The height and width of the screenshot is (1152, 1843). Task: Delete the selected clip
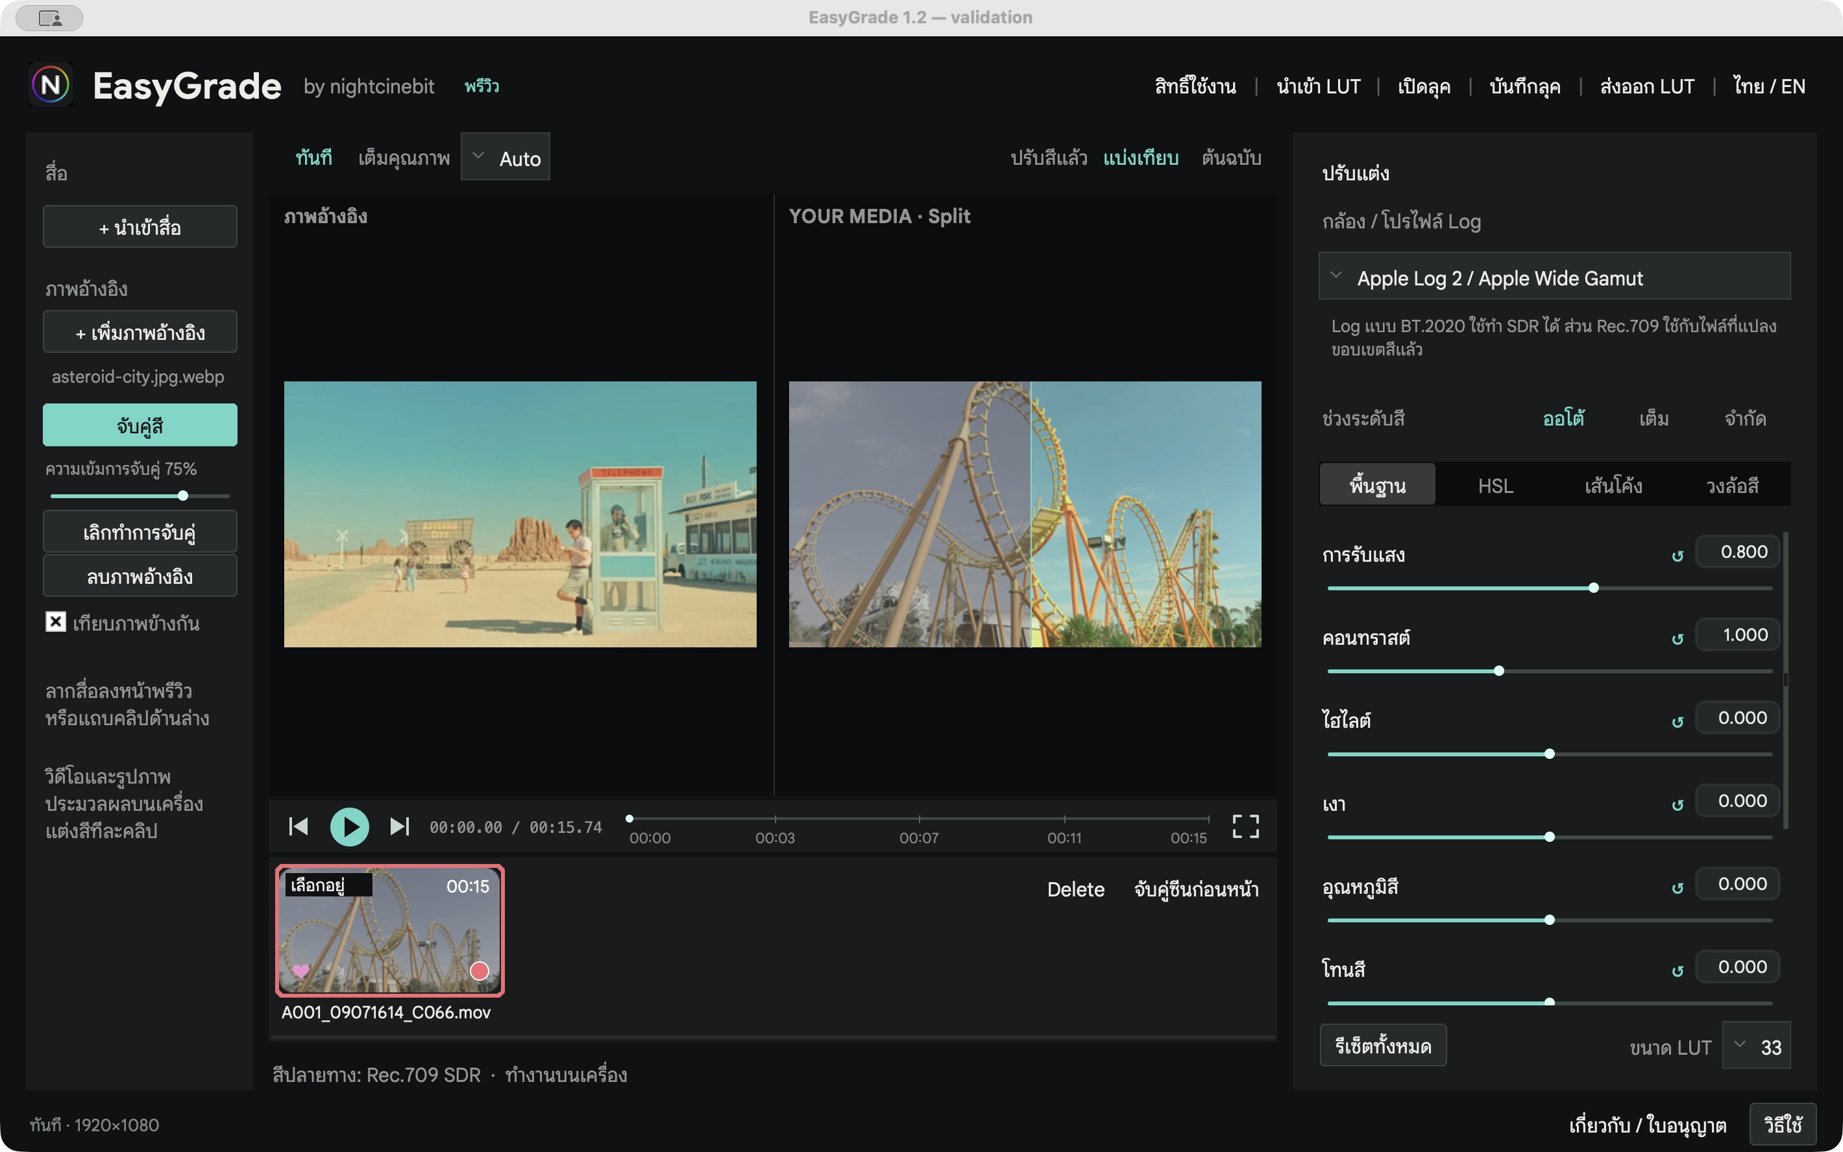(1075, 889)
